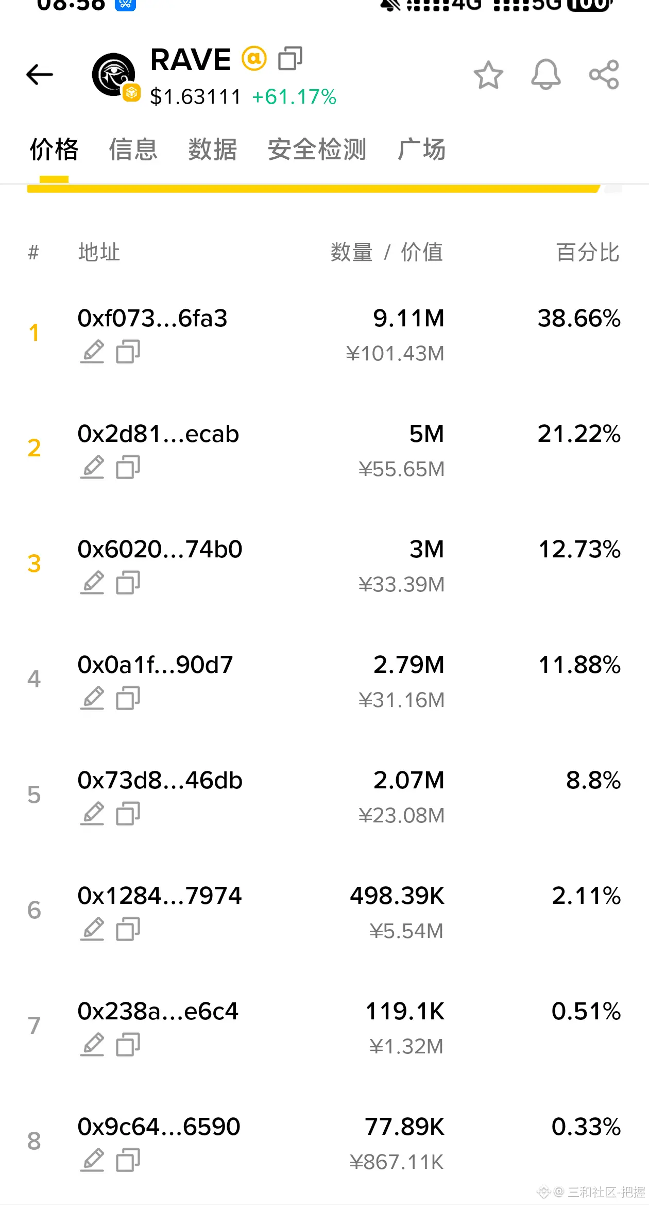
Task: Copy address 0x0a1f...90d7
Action: pos(128,699)
